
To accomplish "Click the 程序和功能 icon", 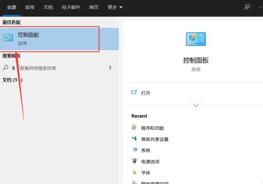I will tap(134, 127).
